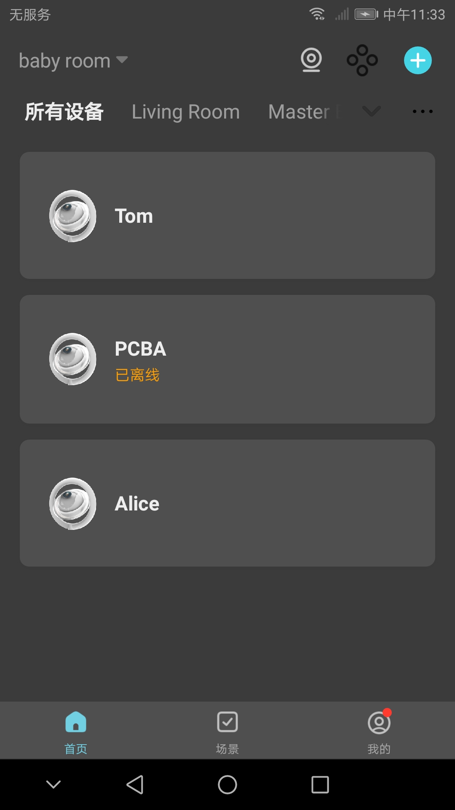Tap the PCBA camera thumbnail

coord(73,359)
